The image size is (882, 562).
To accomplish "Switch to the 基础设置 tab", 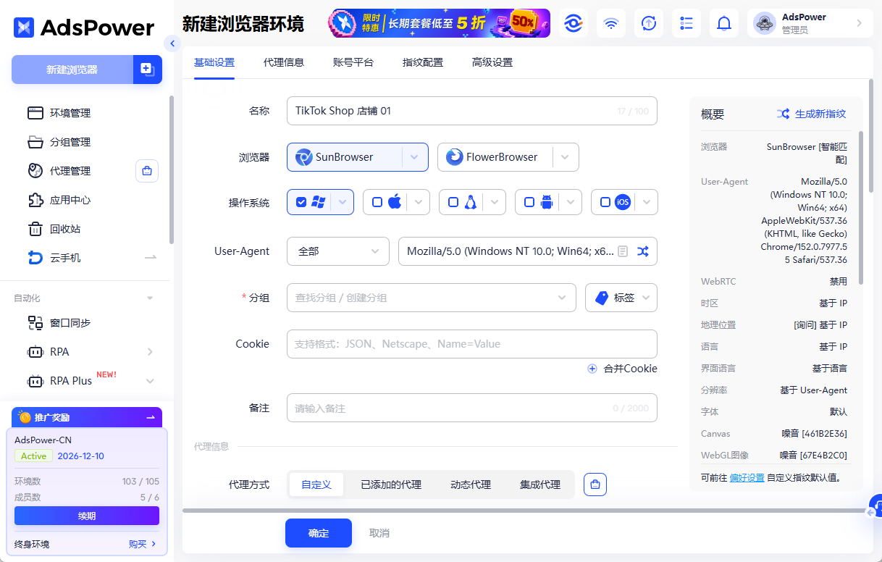I will [x=214, y=62].
